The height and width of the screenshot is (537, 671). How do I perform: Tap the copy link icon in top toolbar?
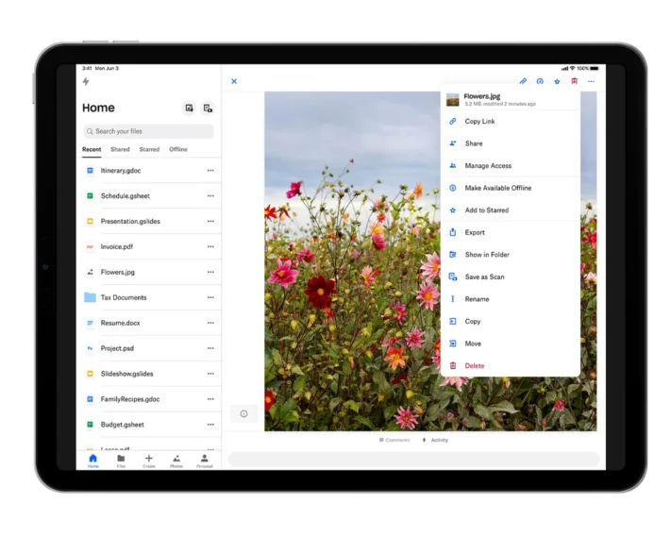pos(523,81)
